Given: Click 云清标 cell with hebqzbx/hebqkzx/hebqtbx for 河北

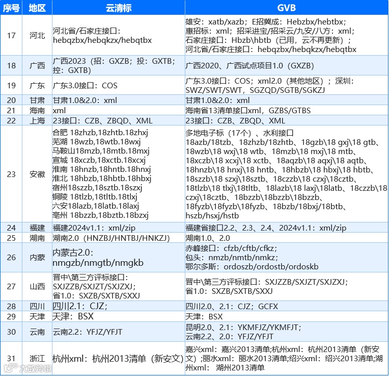Looking at the screenshot, I should click(119, 35).
